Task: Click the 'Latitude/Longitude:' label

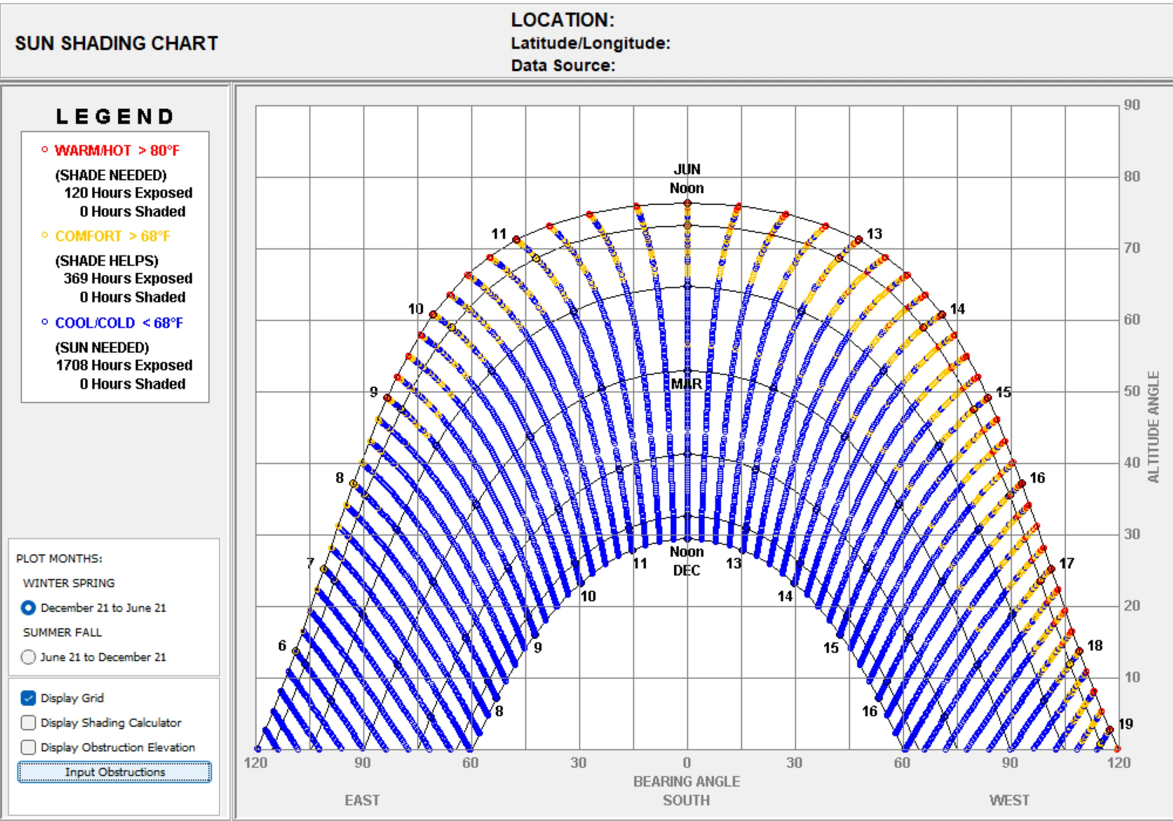Action: (x=591, y=44)
